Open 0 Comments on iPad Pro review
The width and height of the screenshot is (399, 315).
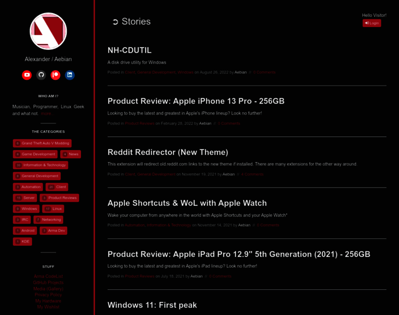point(220,276)
